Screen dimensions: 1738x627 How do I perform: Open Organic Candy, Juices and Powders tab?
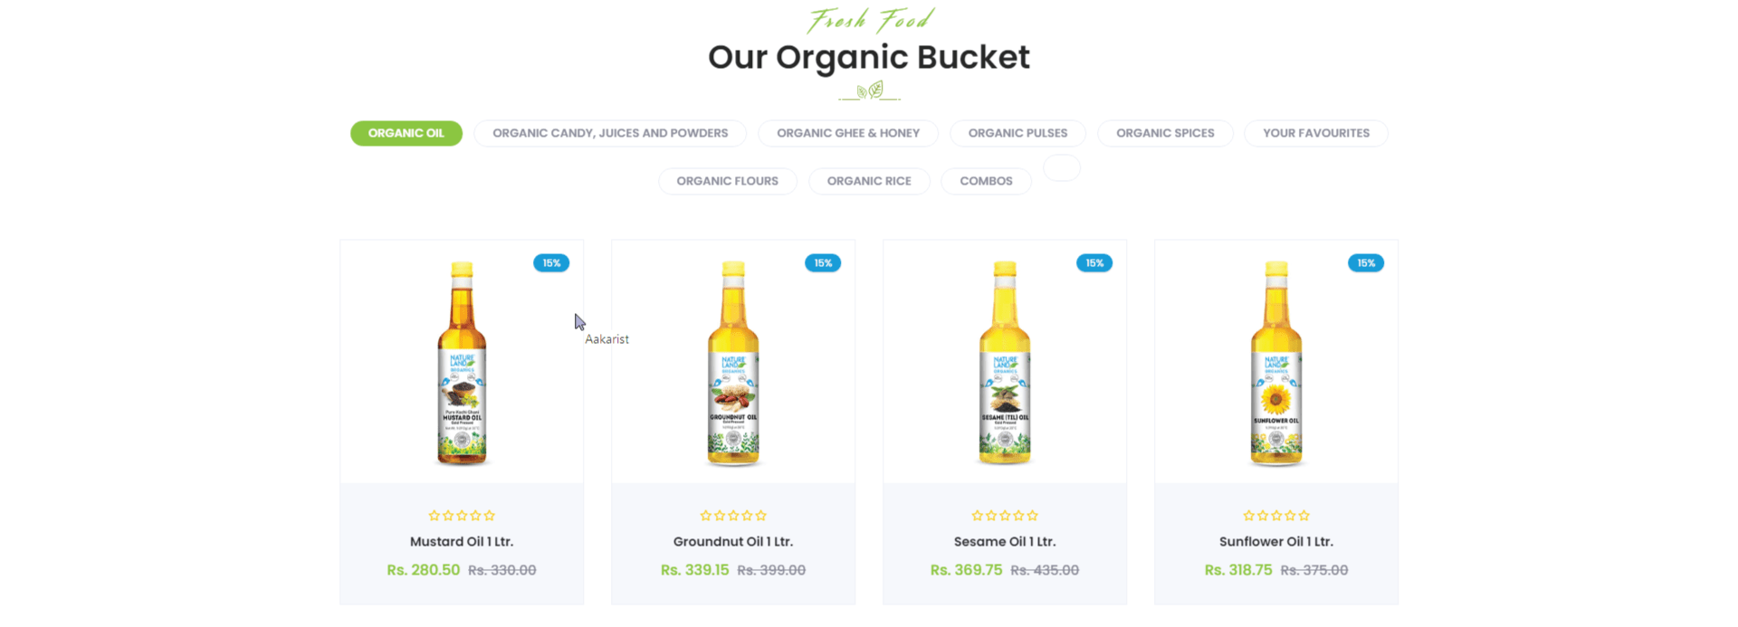pos(610,133)
